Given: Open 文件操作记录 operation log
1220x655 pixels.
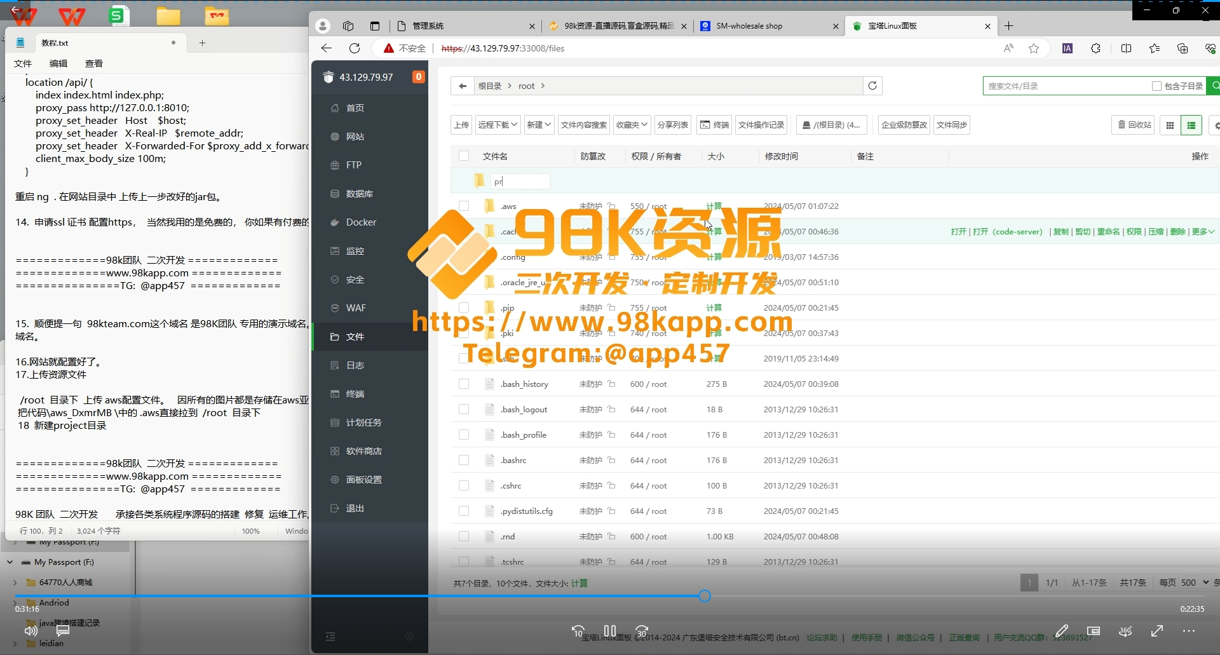Looking at the screenshot, I should point(761,125).
